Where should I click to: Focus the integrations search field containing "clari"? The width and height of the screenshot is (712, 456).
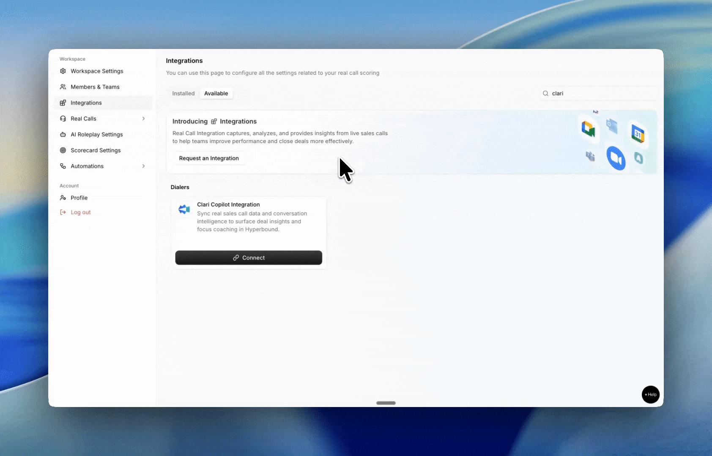pos(599,93)
